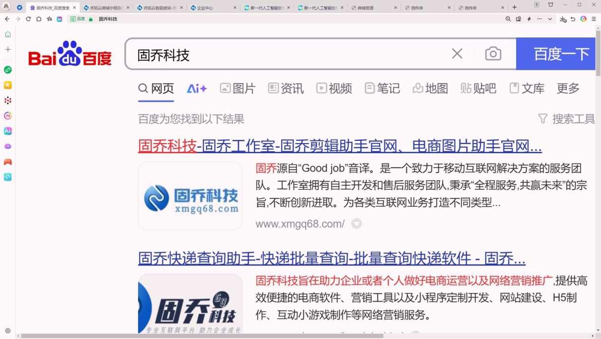Click the skin shirt icon in title bar
Image resolution: width=601 pixels, height=339 pixels.
[x=551, y=4]
